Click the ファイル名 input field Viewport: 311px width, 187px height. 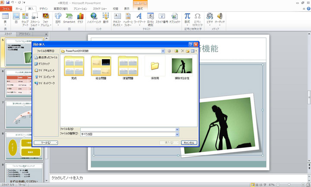click(128, 129)
